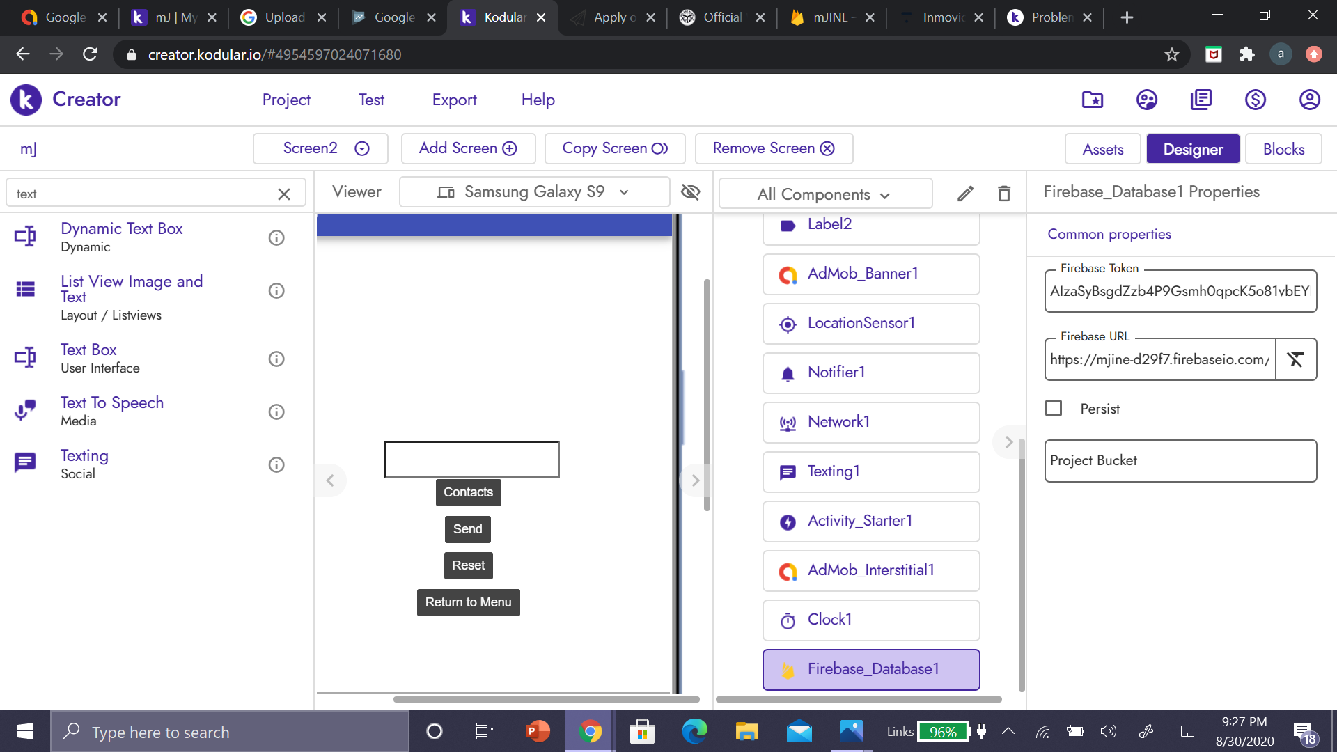Open the imported projects folder icon
The height and width of the screenshot is (752, 1337).
click(x=1092, y=100)
